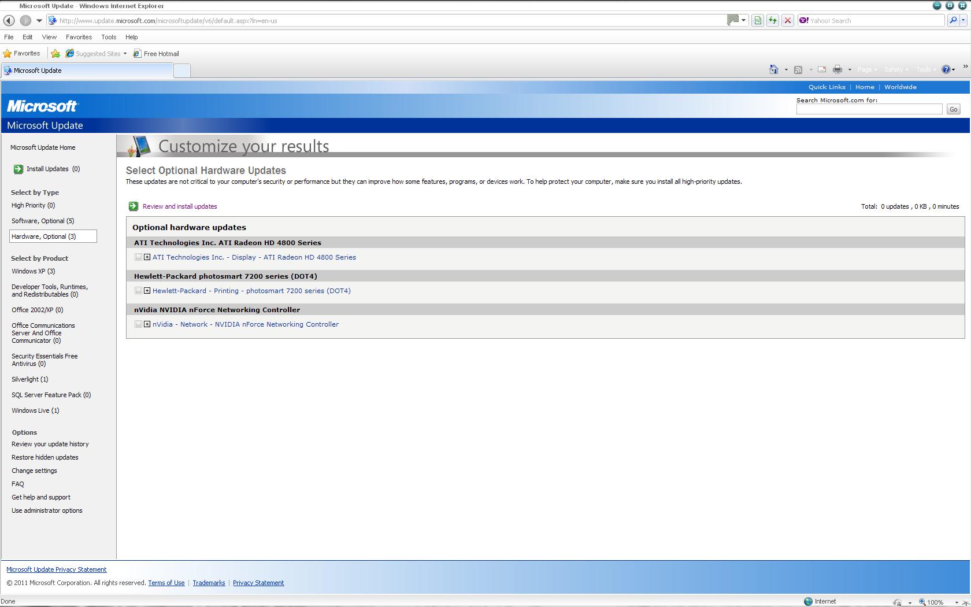
Task: Click the search magnifier button
Action: coord(953,21)
